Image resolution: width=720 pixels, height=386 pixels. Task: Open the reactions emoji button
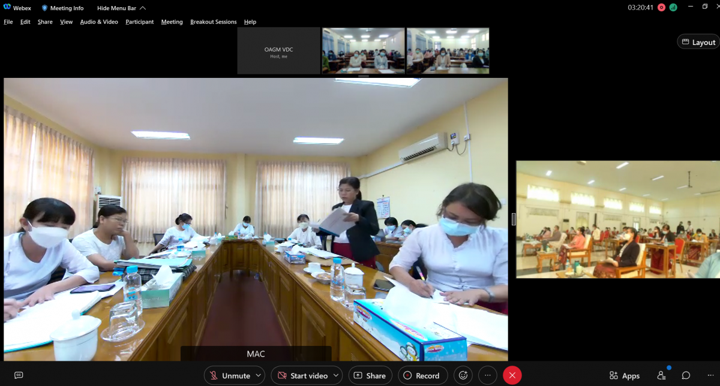(463, 375)
